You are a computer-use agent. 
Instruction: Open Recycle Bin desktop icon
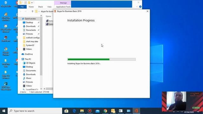[x=6, y=4]
